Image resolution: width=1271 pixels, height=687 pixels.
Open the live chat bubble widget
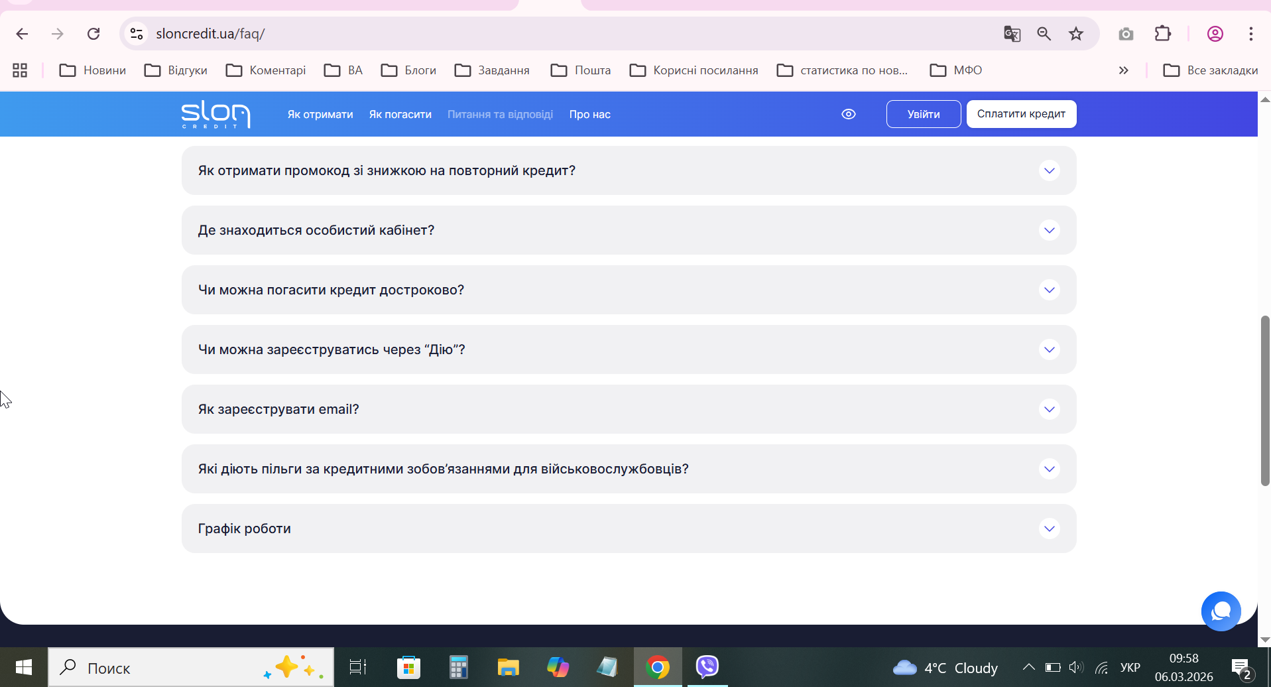point(1221,611)
